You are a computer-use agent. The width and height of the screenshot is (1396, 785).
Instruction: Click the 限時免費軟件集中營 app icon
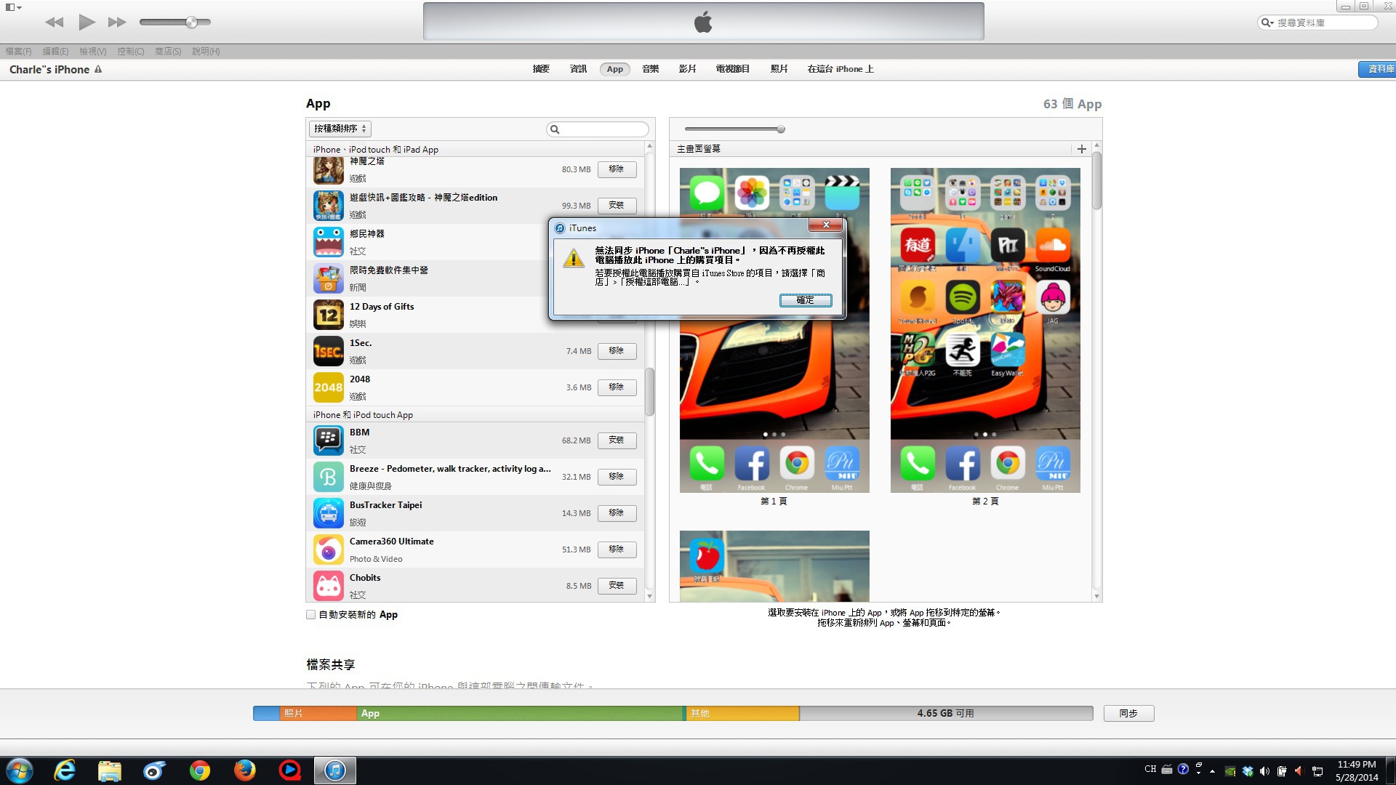329,278
